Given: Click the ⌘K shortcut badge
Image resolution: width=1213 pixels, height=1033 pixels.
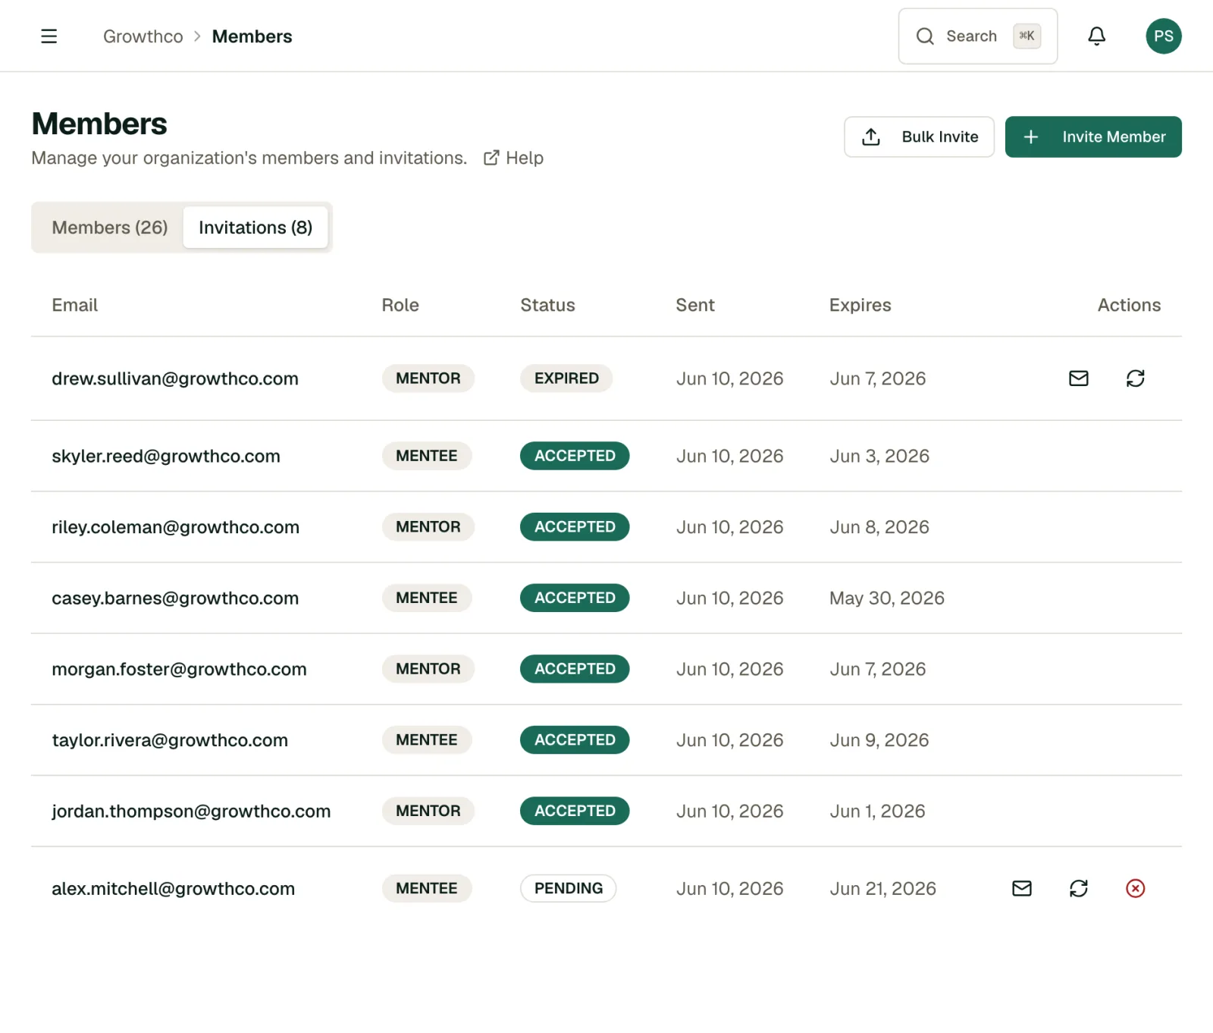Looking at the screenshot, I should [1027, 36].
